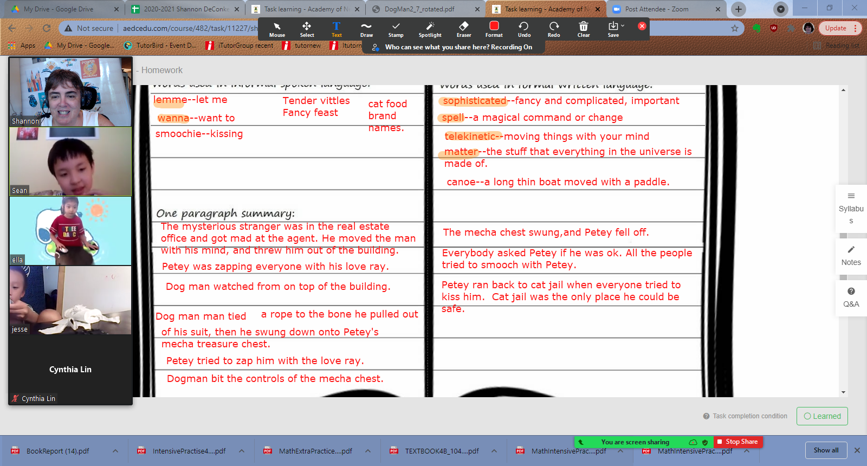Screen dimensions: 867x466
Task: Expand the Save options arrow
Action: click(623, 26)
